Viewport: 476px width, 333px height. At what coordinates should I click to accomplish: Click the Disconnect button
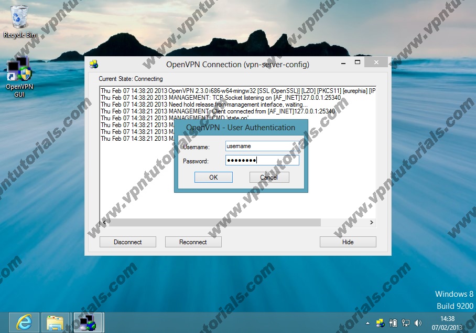click(128, 242)
